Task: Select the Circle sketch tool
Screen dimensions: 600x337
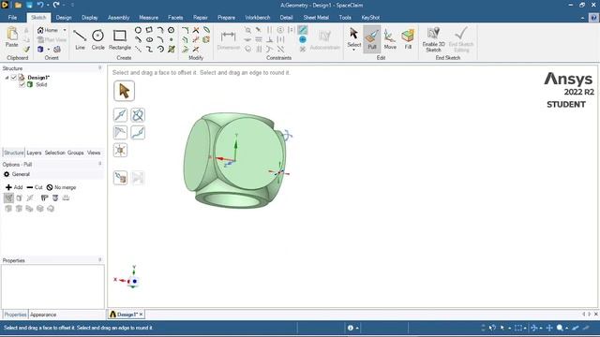Action: click(97, 39)
